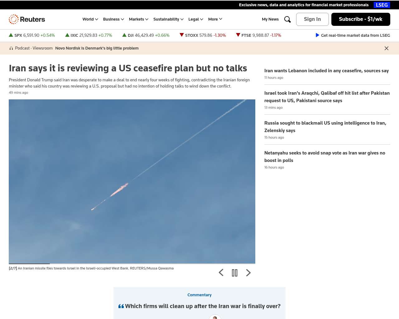The image size is (399, 319).
Task: Open the Sustainability menu
Action: 169,19
